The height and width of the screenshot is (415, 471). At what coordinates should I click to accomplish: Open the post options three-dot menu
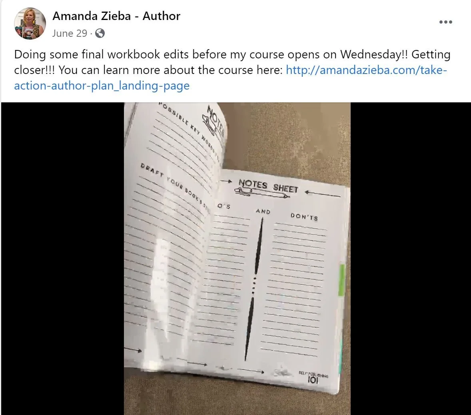point(445,22)
